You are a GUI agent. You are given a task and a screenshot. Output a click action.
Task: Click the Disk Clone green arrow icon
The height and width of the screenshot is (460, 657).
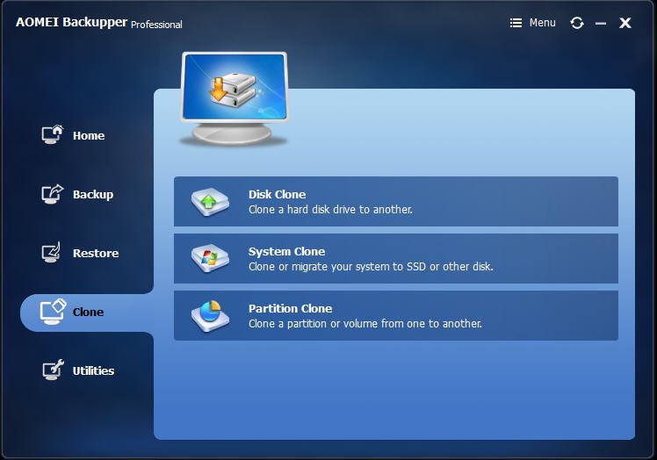coord(210,202)
